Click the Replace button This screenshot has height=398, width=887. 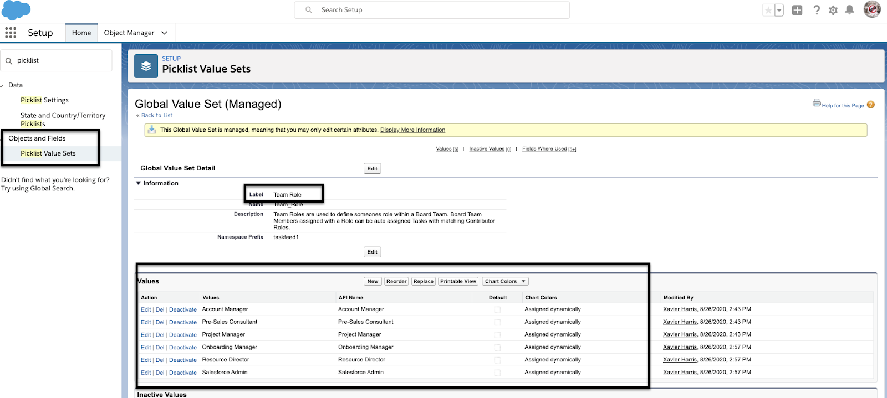424,281
